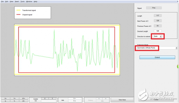Click the Desired Length input field

click(x=158, y=31)
